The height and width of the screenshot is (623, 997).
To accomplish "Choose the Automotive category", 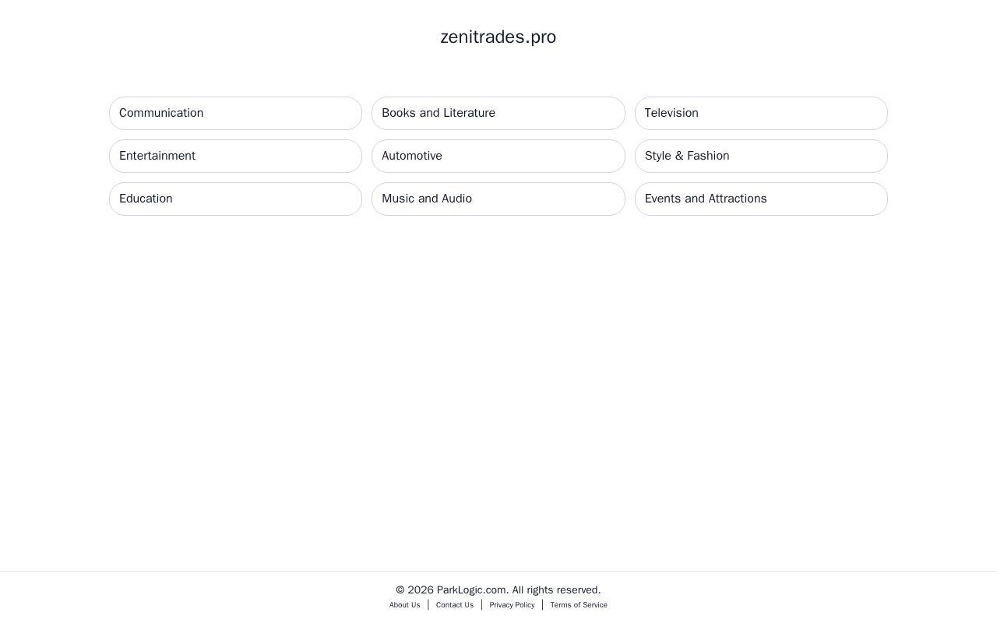I will tap(498, 156).
